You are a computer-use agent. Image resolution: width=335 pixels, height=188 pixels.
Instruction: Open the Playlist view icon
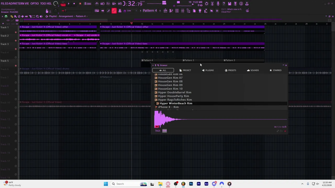165,11
